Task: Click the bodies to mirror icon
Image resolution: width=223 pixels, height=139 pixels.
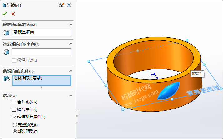Action: [x=7, y=79]
